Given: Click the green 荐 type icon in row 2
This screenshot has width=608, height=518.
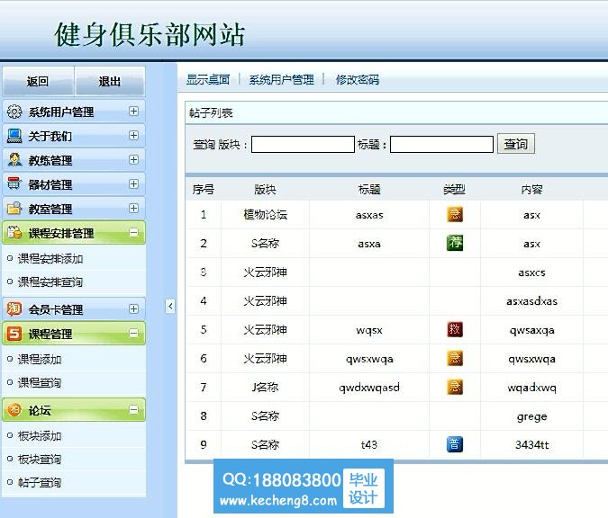Looking at the screenshot, I should (455, 243).
